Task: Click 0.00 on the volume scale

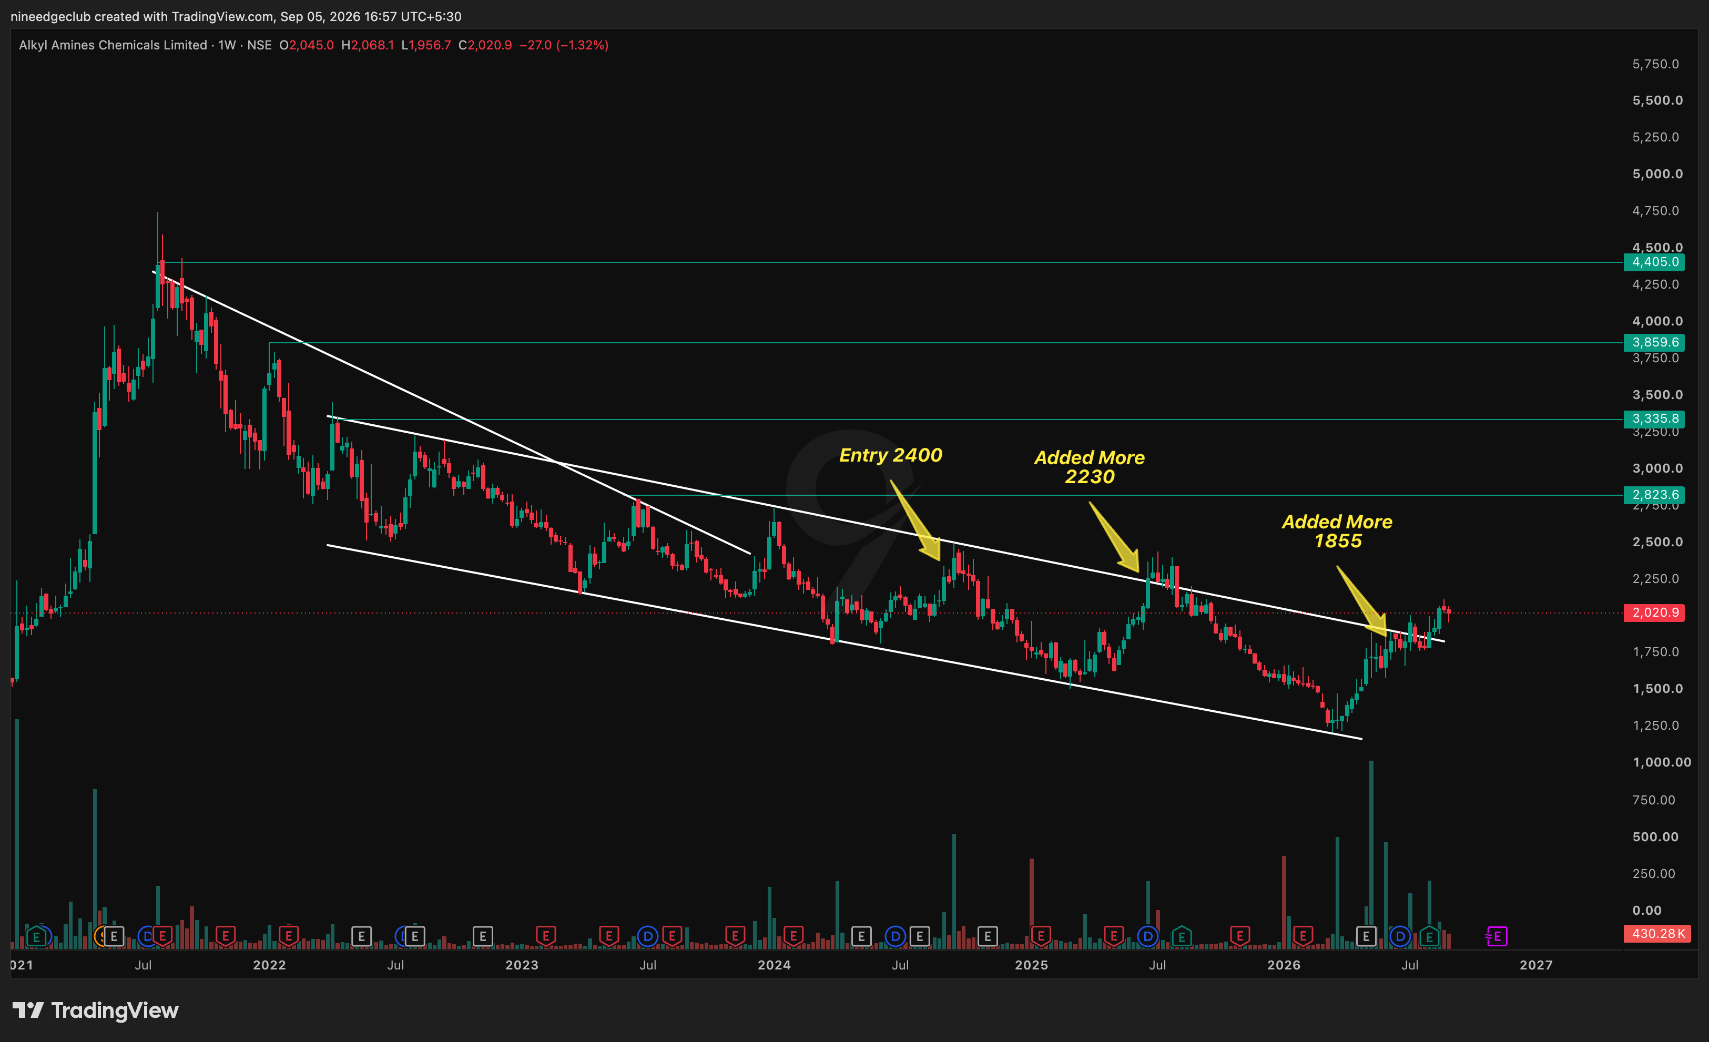Action: tap(1646, 910)
